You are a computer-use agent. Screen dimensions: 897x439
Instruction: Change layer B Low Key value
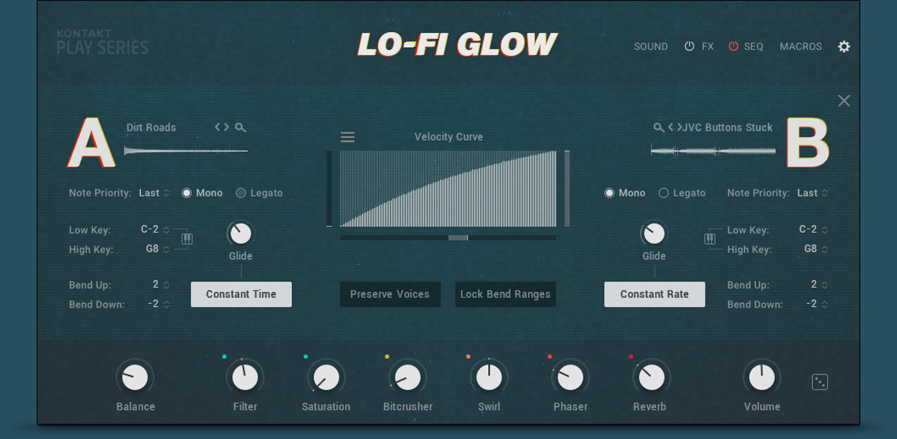click(x=813, y=230)
